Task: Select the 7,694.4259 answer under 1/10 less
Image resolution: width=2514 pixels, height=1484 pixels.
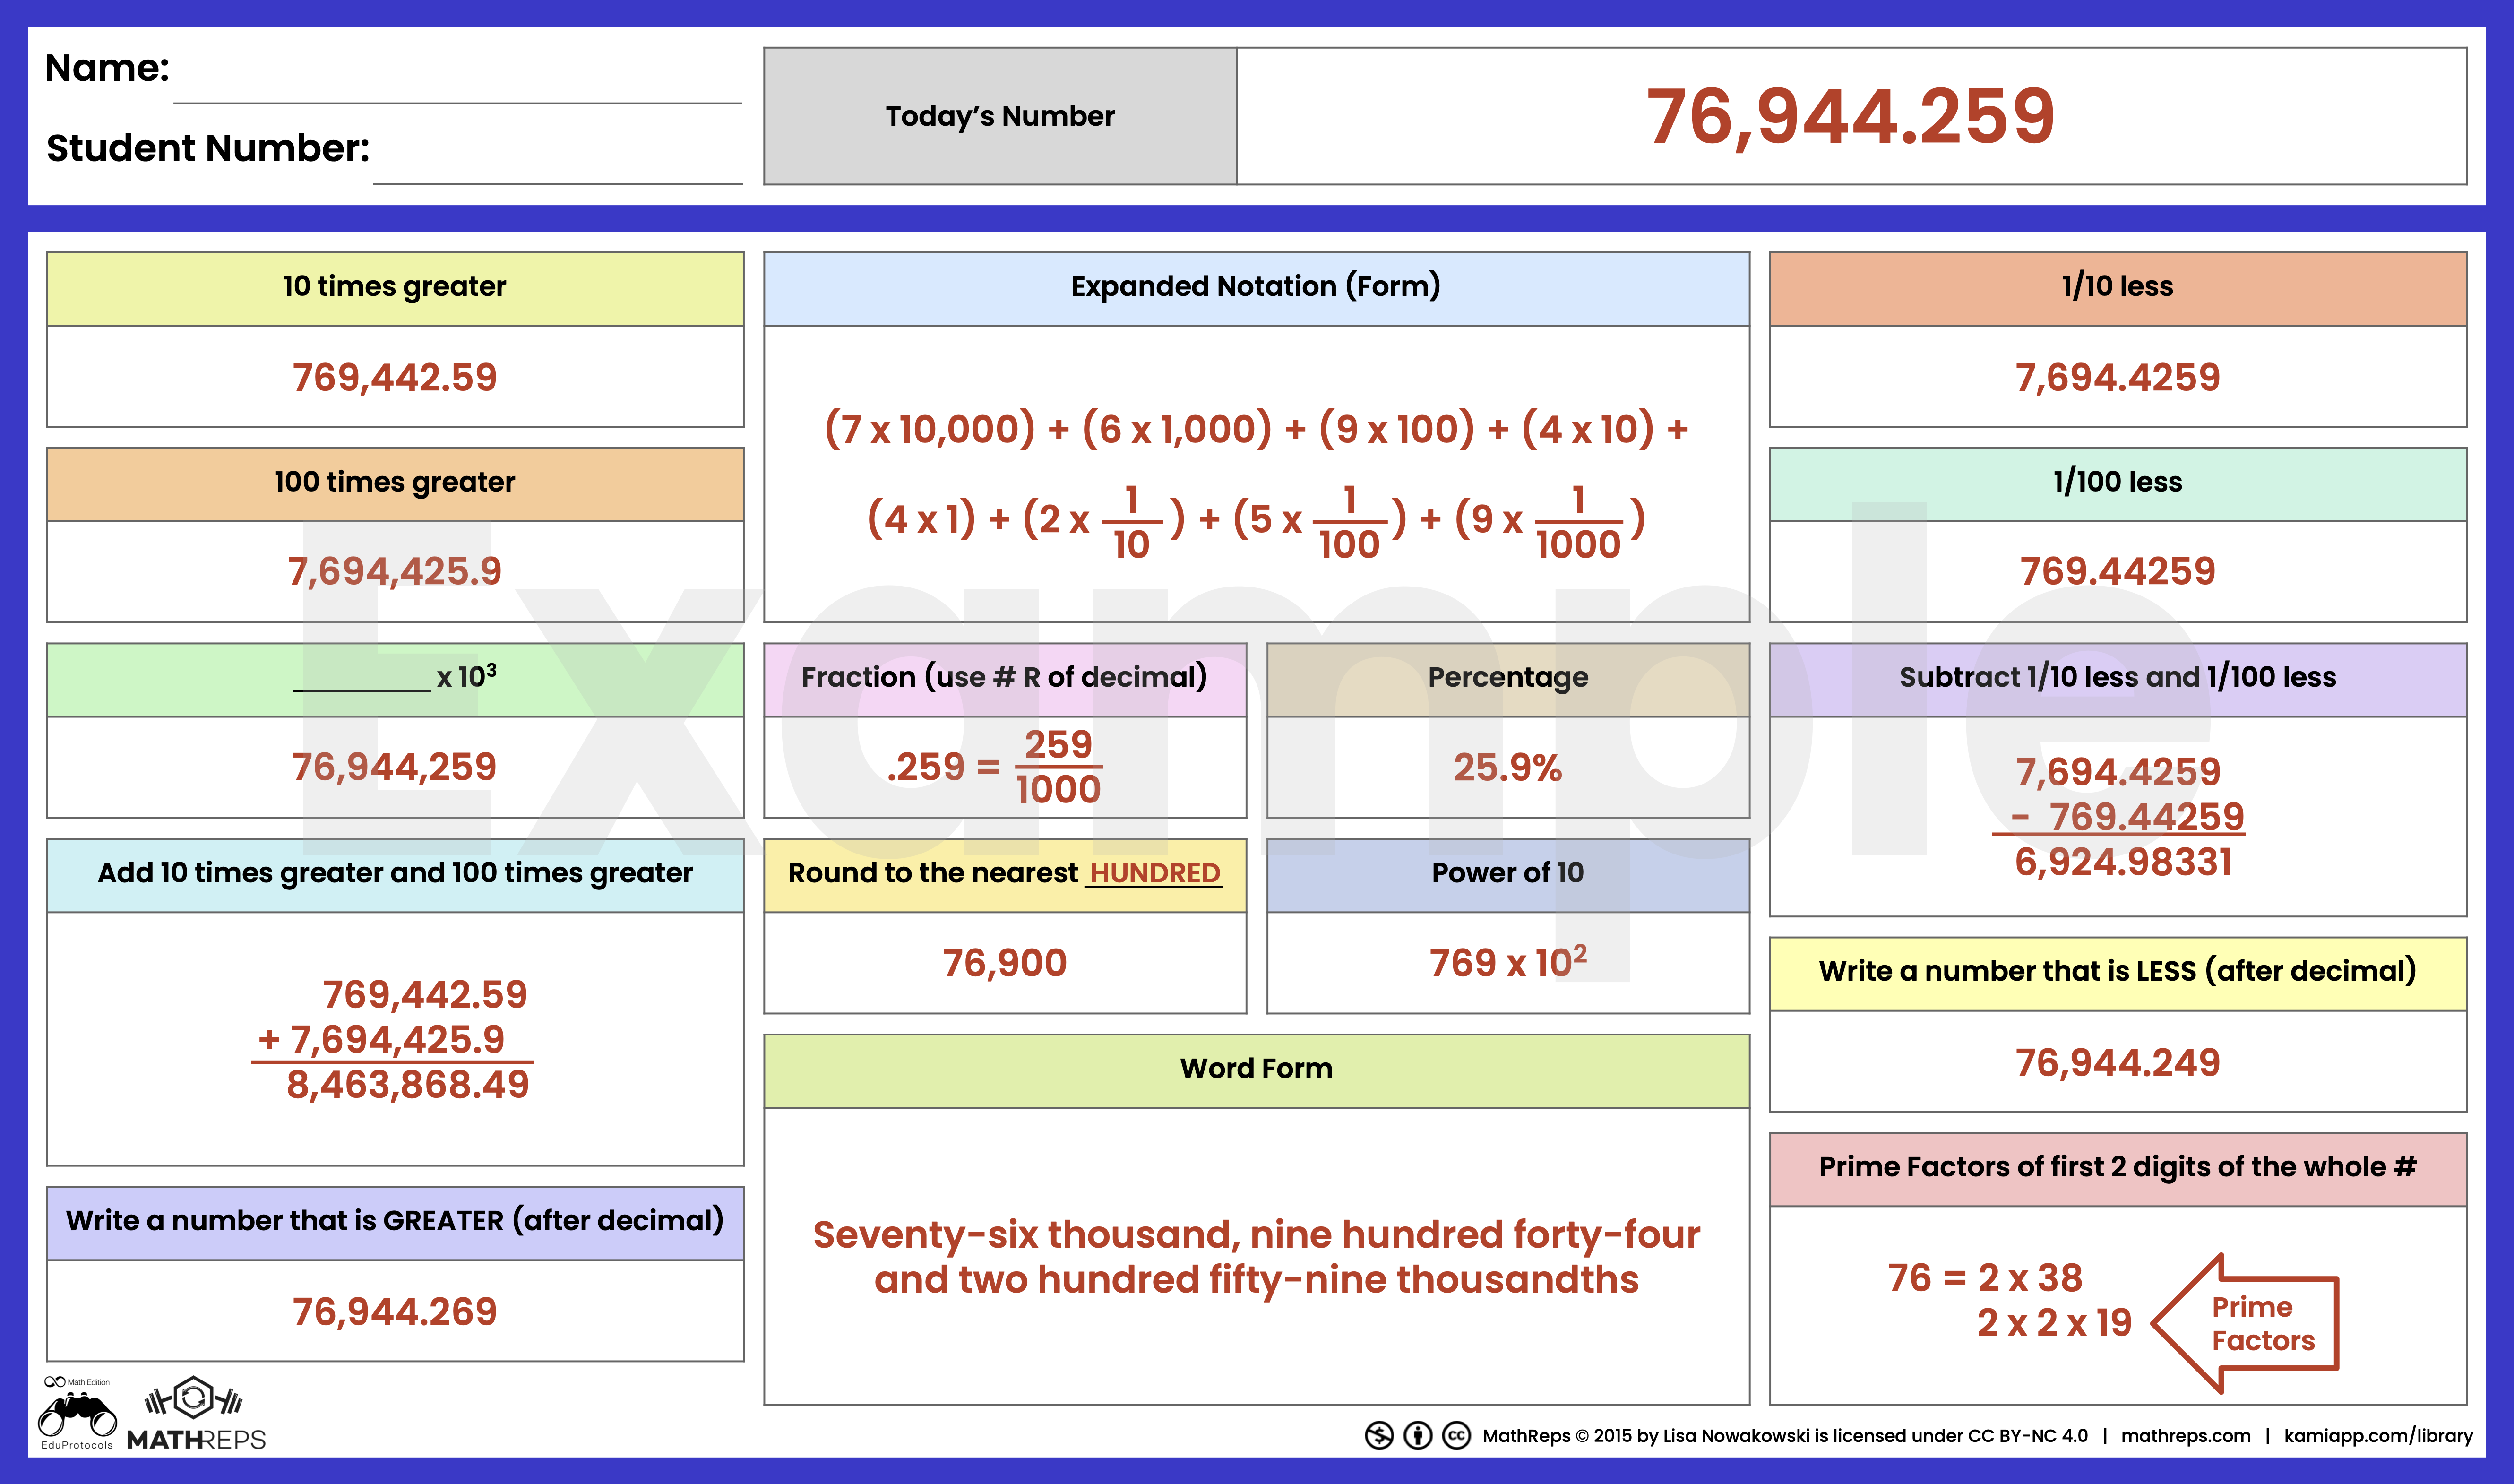Action: point(2117,377)
